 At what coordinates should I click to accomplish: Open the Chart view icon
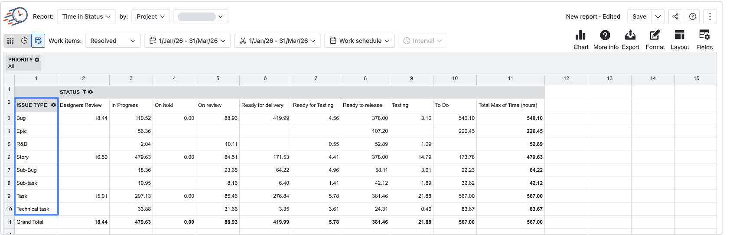coord(581,35)
